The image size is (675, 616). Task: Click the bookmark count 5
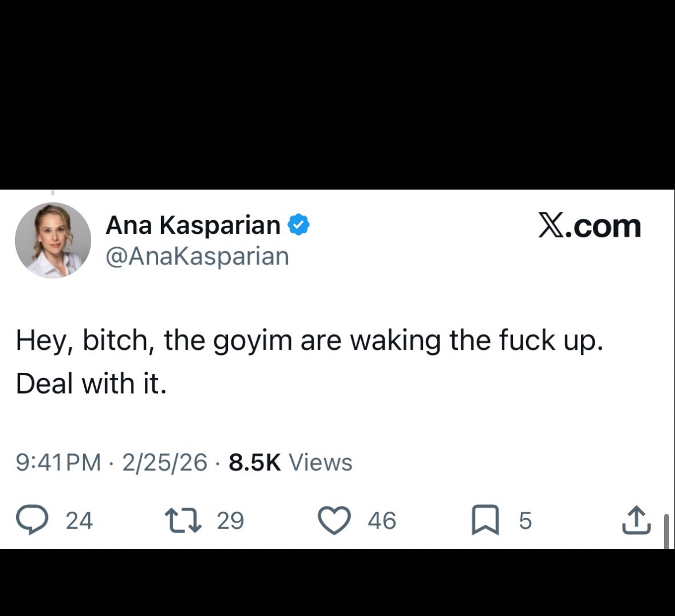coord(524,521)
